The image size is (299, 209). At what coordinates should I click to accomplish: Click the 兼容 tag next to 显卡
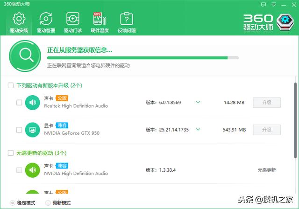tap(62, 125)
